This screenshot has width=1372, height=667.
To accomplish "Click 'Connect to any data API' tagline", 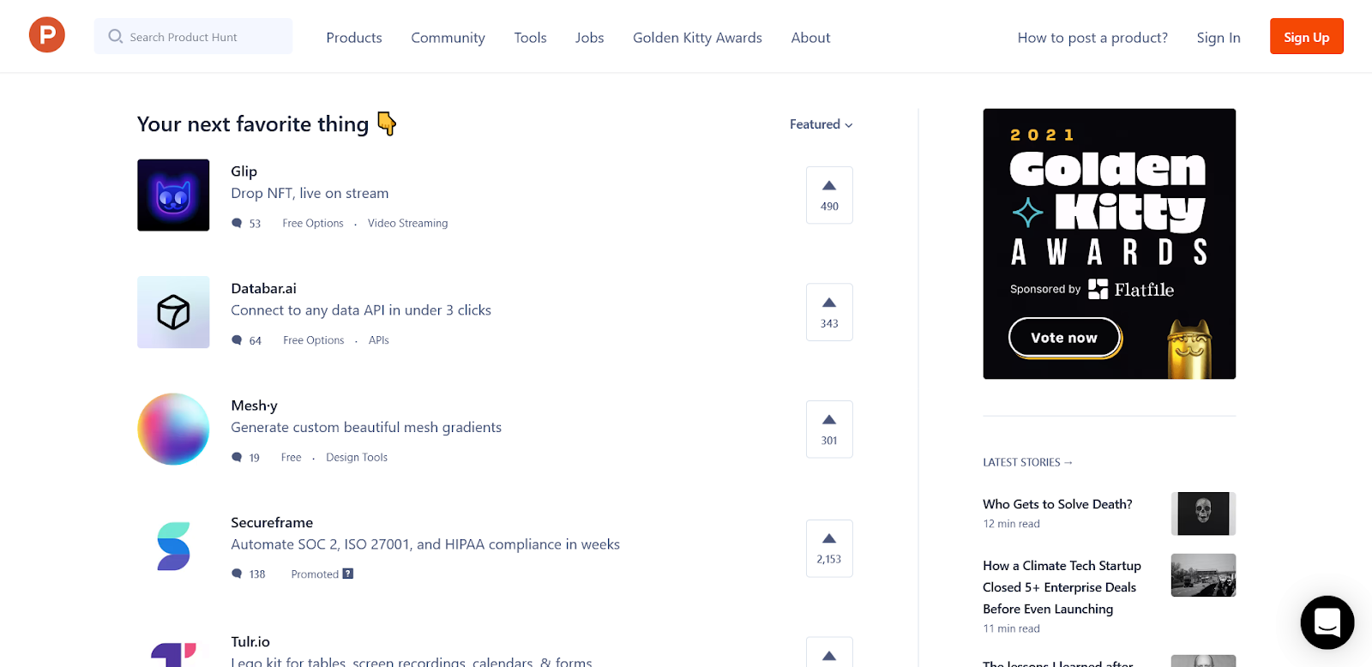I will pyautogui.click(x=361, y=310).
